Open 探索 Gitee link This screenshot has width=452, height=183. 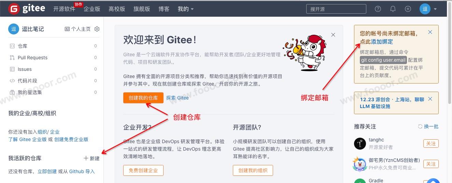(x=178, y=98)
